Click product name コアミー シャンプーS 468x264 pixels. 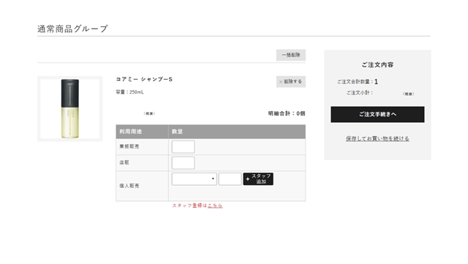(144, 79)
